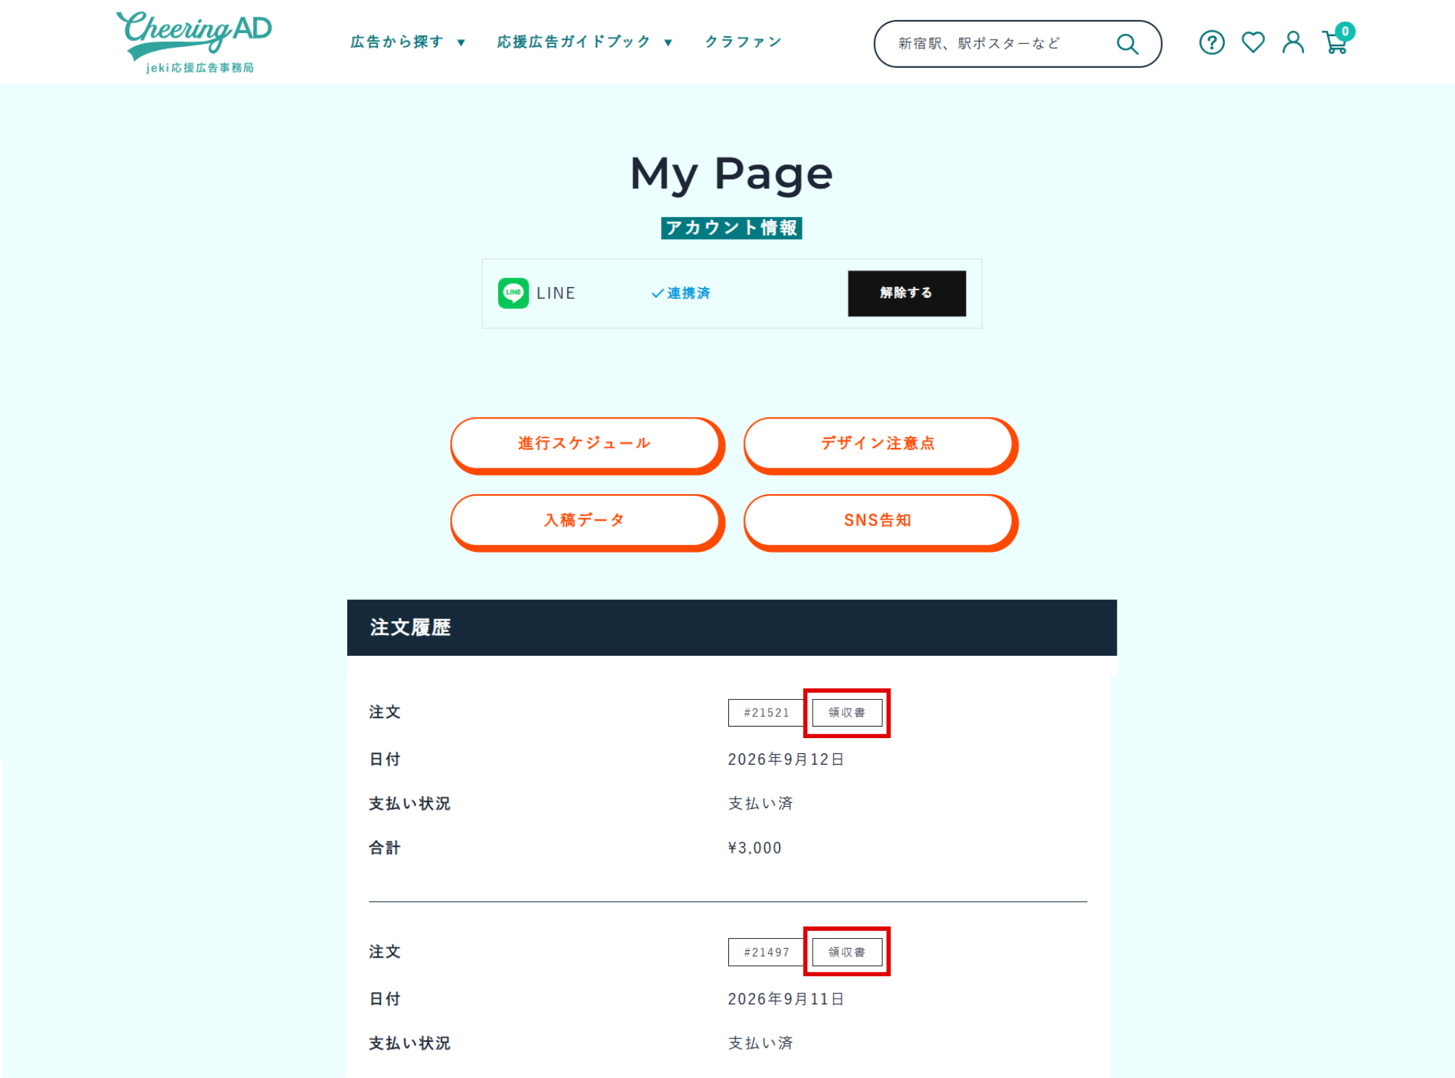Open SNS告知 button
This screenshot has width=1455, height=1078.
pos(880,522)
